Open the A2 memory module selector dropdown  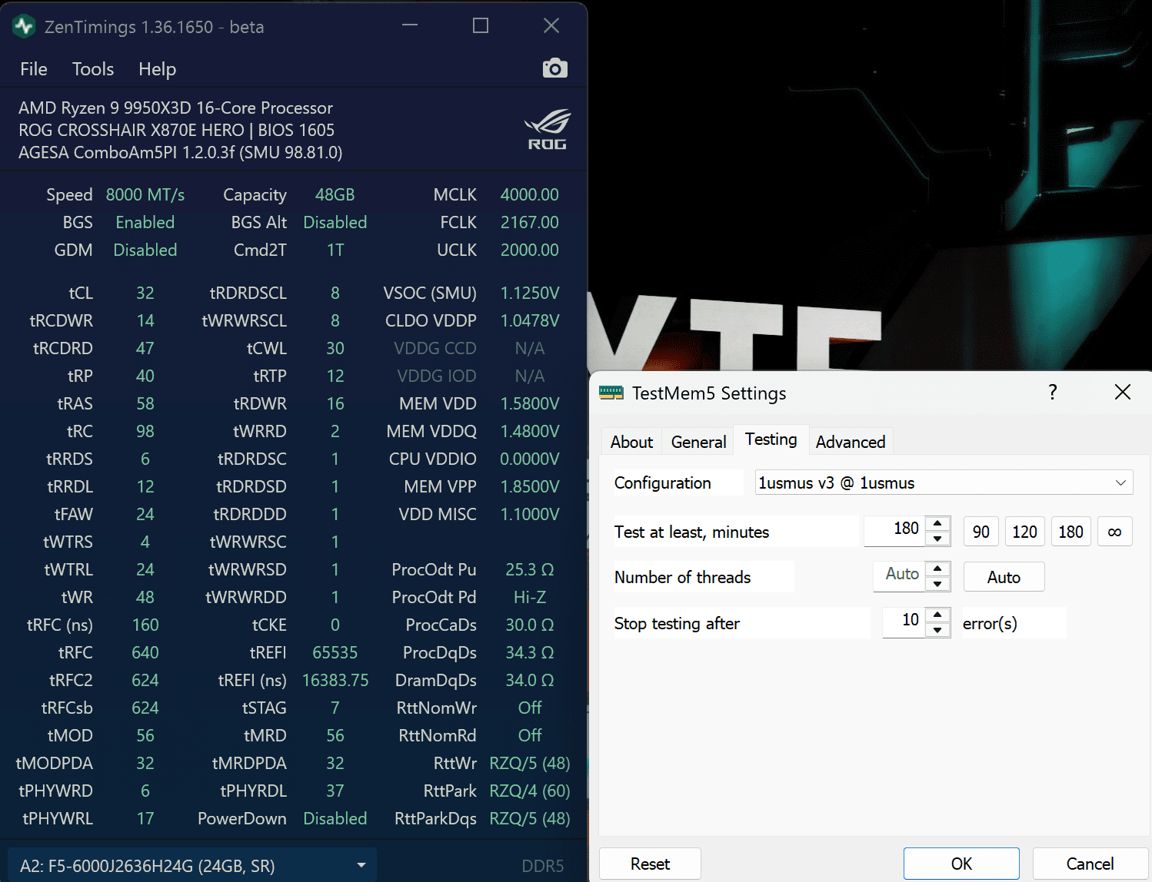tap(192, 866)
